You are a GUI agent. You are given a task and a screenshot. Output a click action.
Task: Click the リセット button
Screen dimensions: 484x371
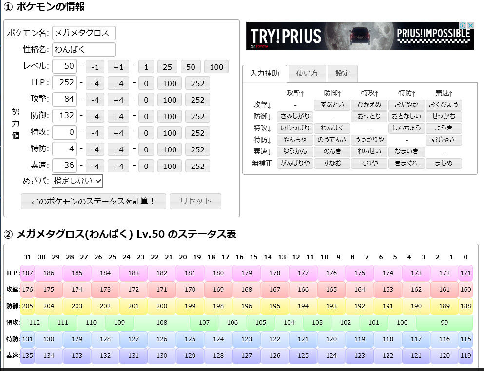coord(195,201)
